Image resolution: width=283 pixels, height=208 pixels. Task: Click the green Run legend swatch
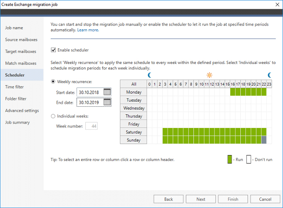(x=230, y=159)
